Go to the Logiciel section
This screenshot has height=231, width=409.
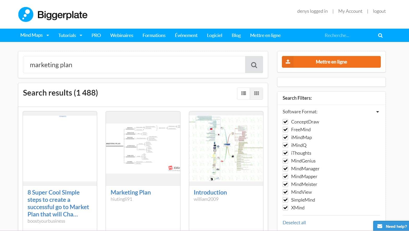click(x=215, y=35)
